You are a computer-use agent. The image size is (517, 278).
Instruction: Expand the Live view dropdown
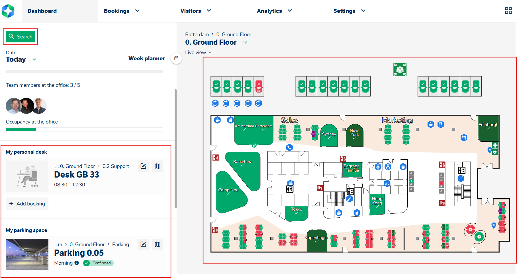[x=210, y=52]
